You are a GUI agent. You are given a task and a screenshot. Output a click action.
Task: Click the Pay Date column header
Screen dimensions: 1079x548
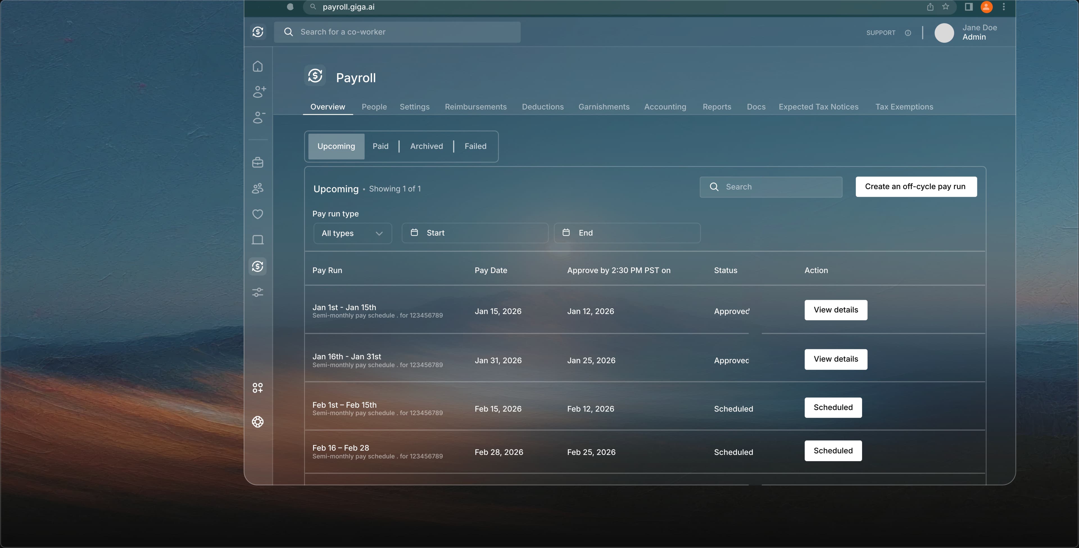coord(491,270)
